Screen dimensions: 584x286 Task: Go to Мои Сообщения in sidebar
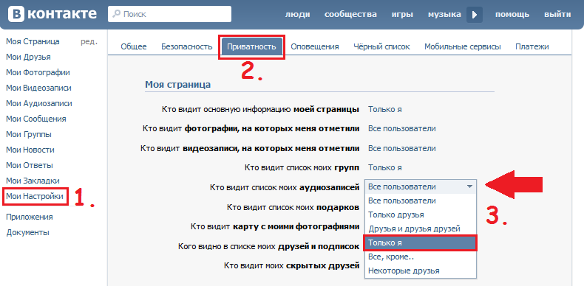[x=36, y=119]
